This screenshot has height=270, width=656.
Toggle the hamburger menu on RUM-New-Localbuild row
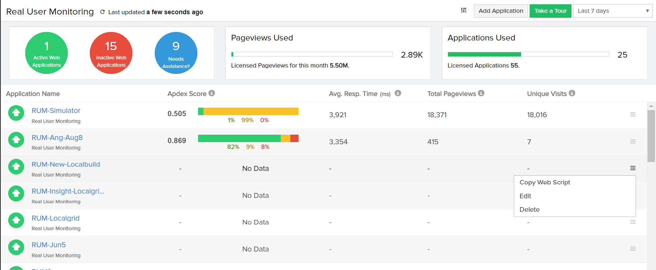(633, 168)
